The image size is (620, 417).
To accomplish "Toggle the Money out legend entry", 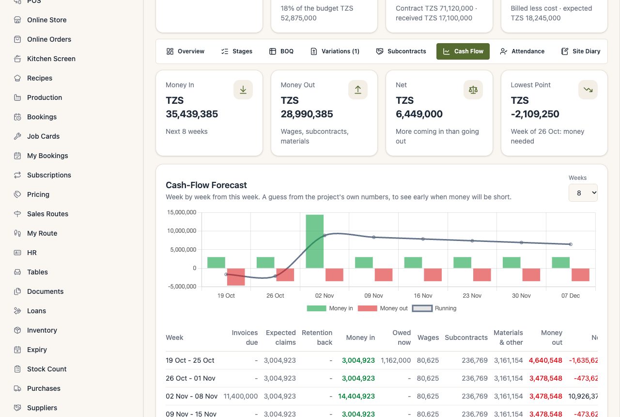I will pyautogui.click(x=383, y=308).
